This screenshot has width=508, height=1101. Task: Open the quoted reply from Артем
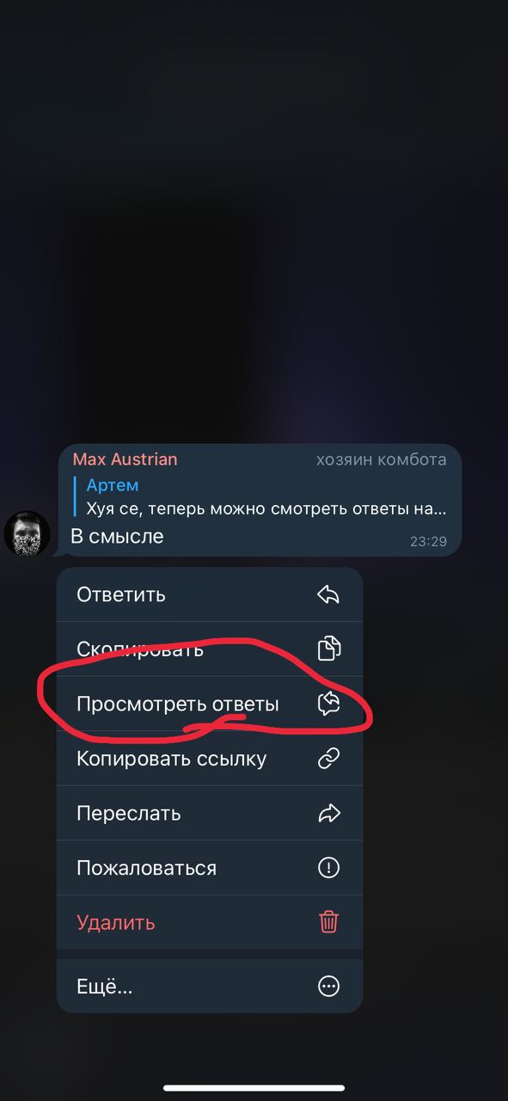click(x=262, y=497)
